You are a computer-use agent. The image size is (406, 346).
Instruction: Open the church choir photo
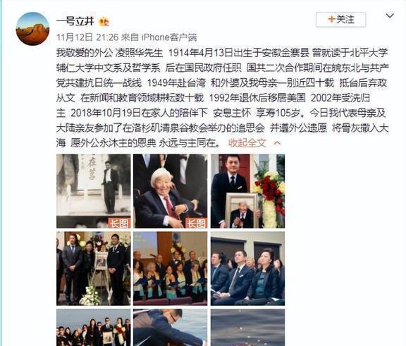(x=170, y=268)
